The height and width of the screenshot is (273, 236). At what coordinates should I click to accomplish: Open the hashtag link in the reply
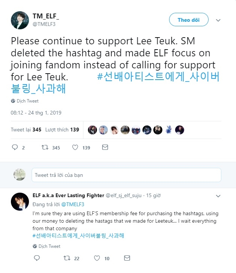click(x=78, y=236)
